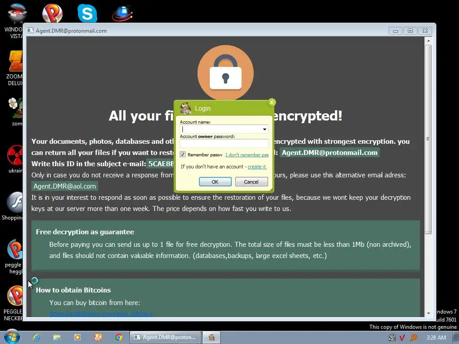Viewport: 459px width, 344px height.
Task: Click the vertical scrollbar thumb of ransom window
Action: (x=428, y=139)
